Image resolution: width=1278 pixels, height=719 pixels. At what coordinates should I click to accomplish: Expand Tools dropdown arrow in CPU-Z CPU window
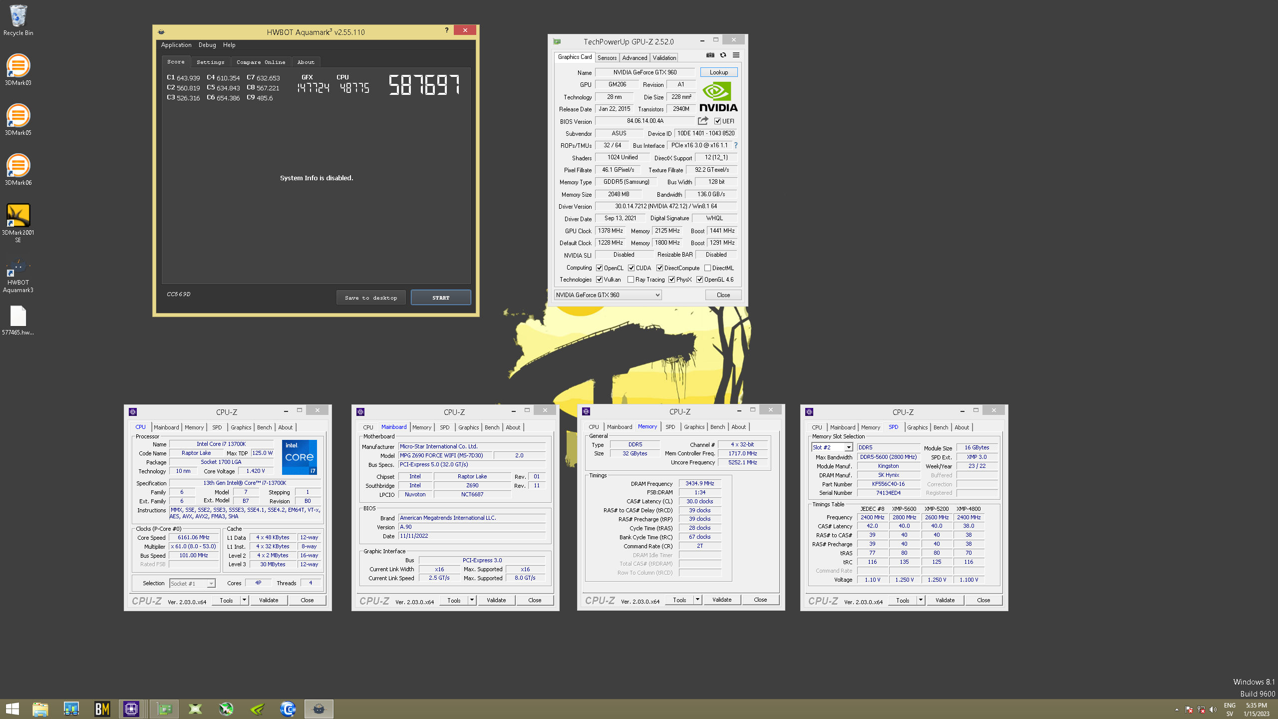coord(244,600)
